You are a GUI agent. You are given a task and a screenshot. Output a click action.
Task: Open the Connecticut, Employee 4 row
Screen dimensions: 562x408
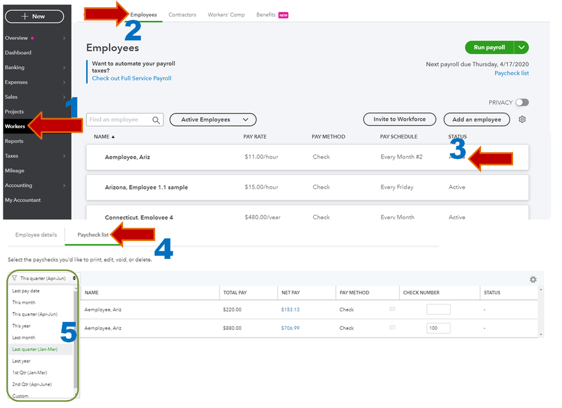[x=307, y=212]
